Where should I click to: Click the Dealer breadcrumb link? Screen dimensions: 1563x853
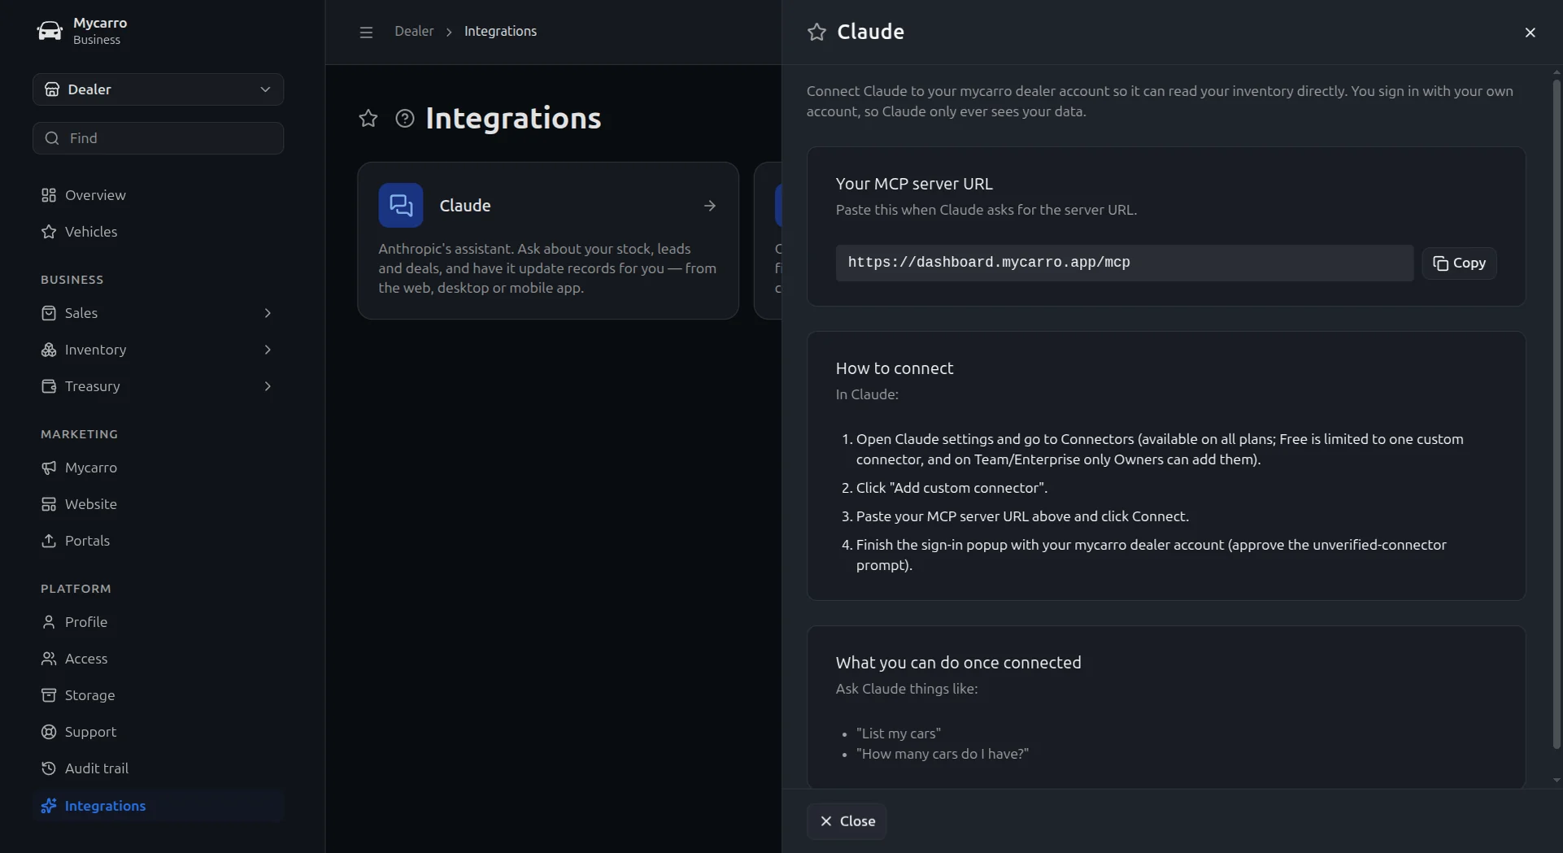[x=414, y=32]
